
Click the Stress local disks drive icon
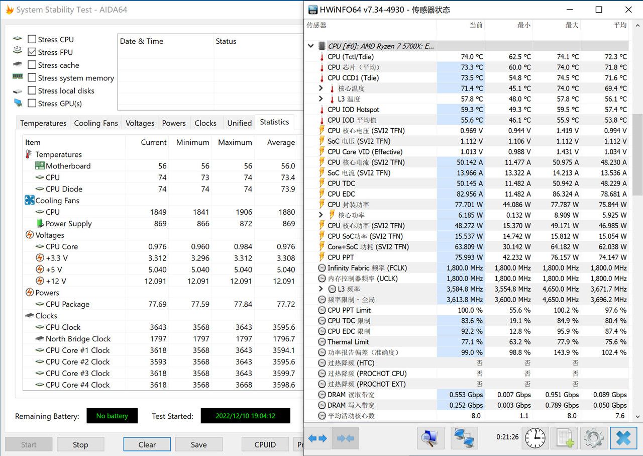coord(18,90)
